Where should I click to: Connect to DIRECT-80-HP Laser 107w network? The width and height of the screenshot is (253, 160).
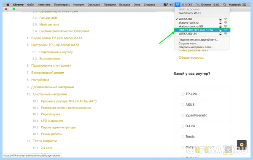click(202, 30)
